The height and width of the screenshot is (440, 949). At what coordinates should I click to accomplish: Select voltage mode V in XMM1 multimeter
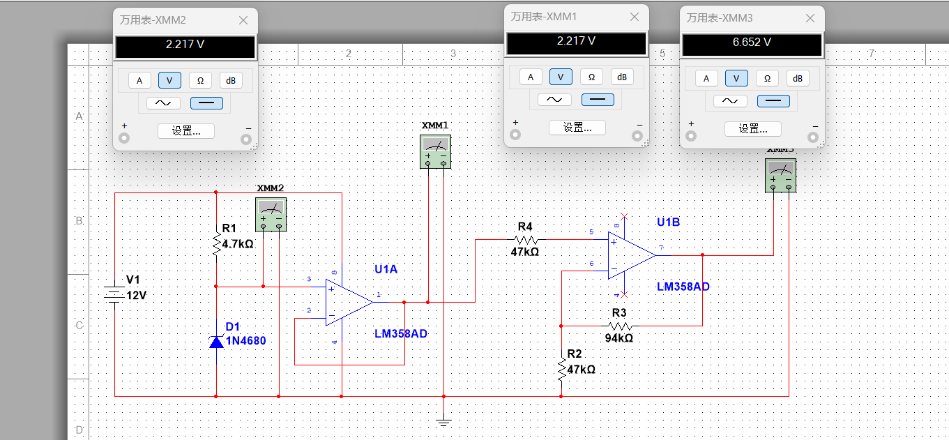click(561, 77)
